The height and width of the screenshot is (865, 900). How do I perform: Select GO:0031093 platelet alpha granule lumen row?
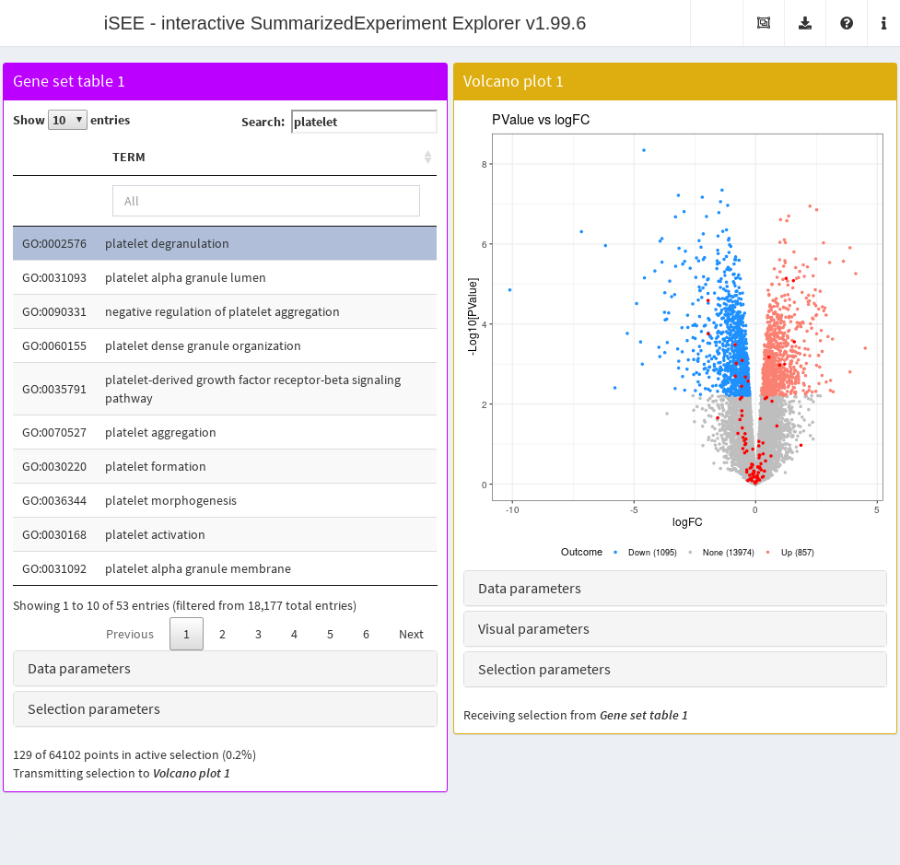pyautogui.click(x=225, y=278)
